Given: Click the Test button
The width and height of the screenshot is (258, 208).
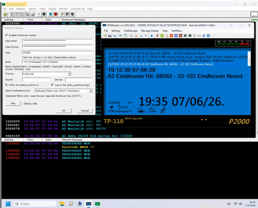Looking at the screenshot, I should coord(13,103).
